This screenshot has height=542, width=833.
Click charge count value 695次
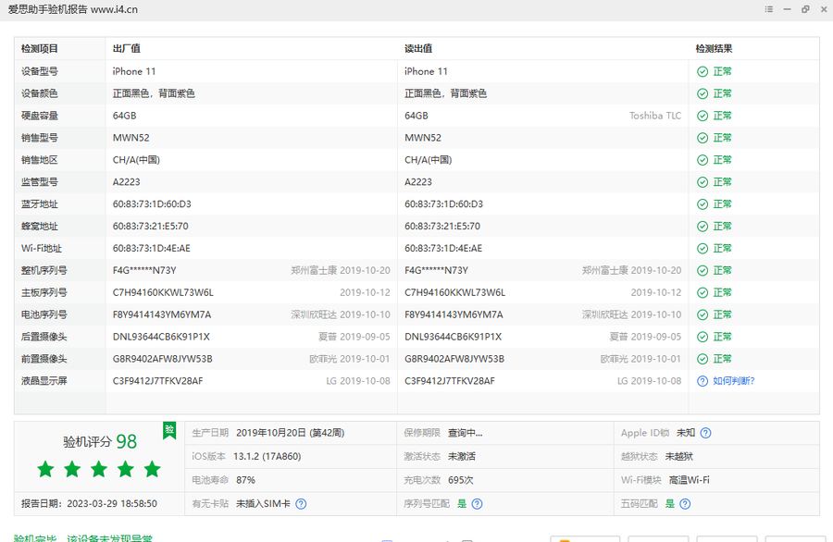(x=461, y=480)
